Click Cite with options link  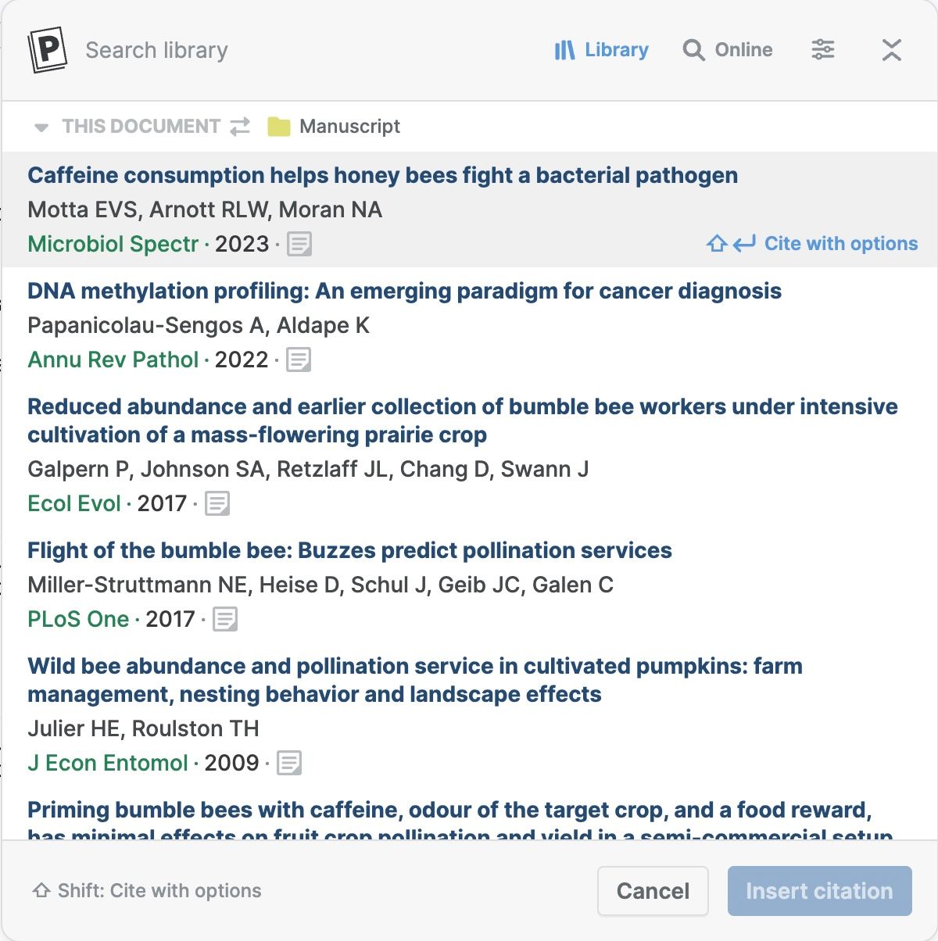click(812, 244)
